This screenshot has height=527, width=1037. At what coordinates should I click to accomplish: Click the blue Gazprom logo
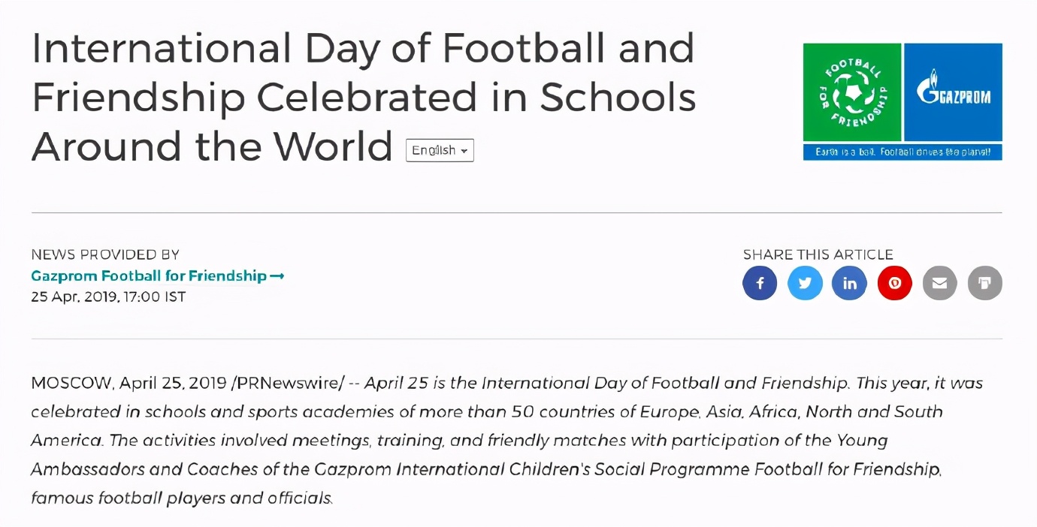[953, 92]
